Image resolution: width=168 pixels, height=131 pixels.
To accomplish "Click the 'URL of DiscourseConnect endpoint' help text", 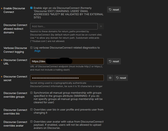I will click(x=66, y=68).
